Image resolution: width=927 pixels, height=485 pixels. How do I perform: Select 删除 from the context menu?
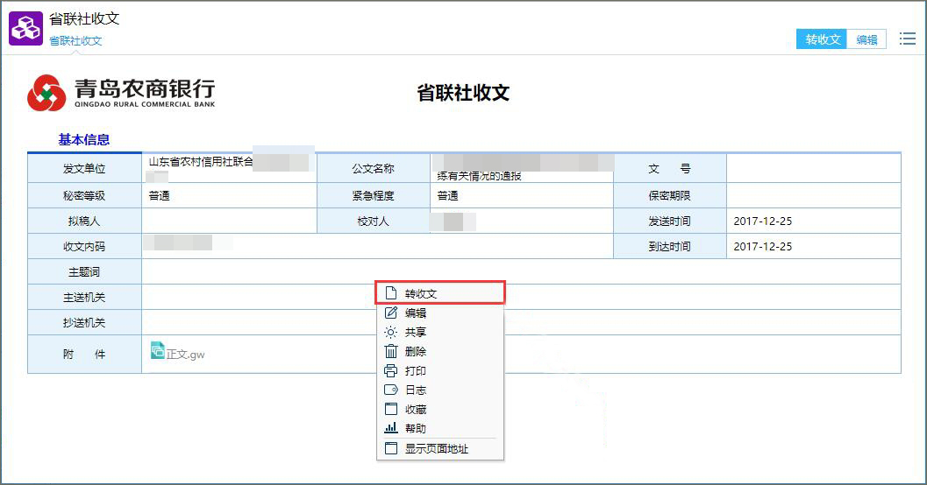pos(440,352)
